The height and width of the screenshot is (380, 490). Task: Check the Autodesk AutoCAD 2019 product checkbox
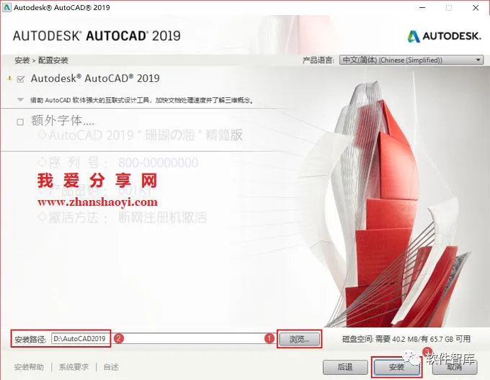21,79
